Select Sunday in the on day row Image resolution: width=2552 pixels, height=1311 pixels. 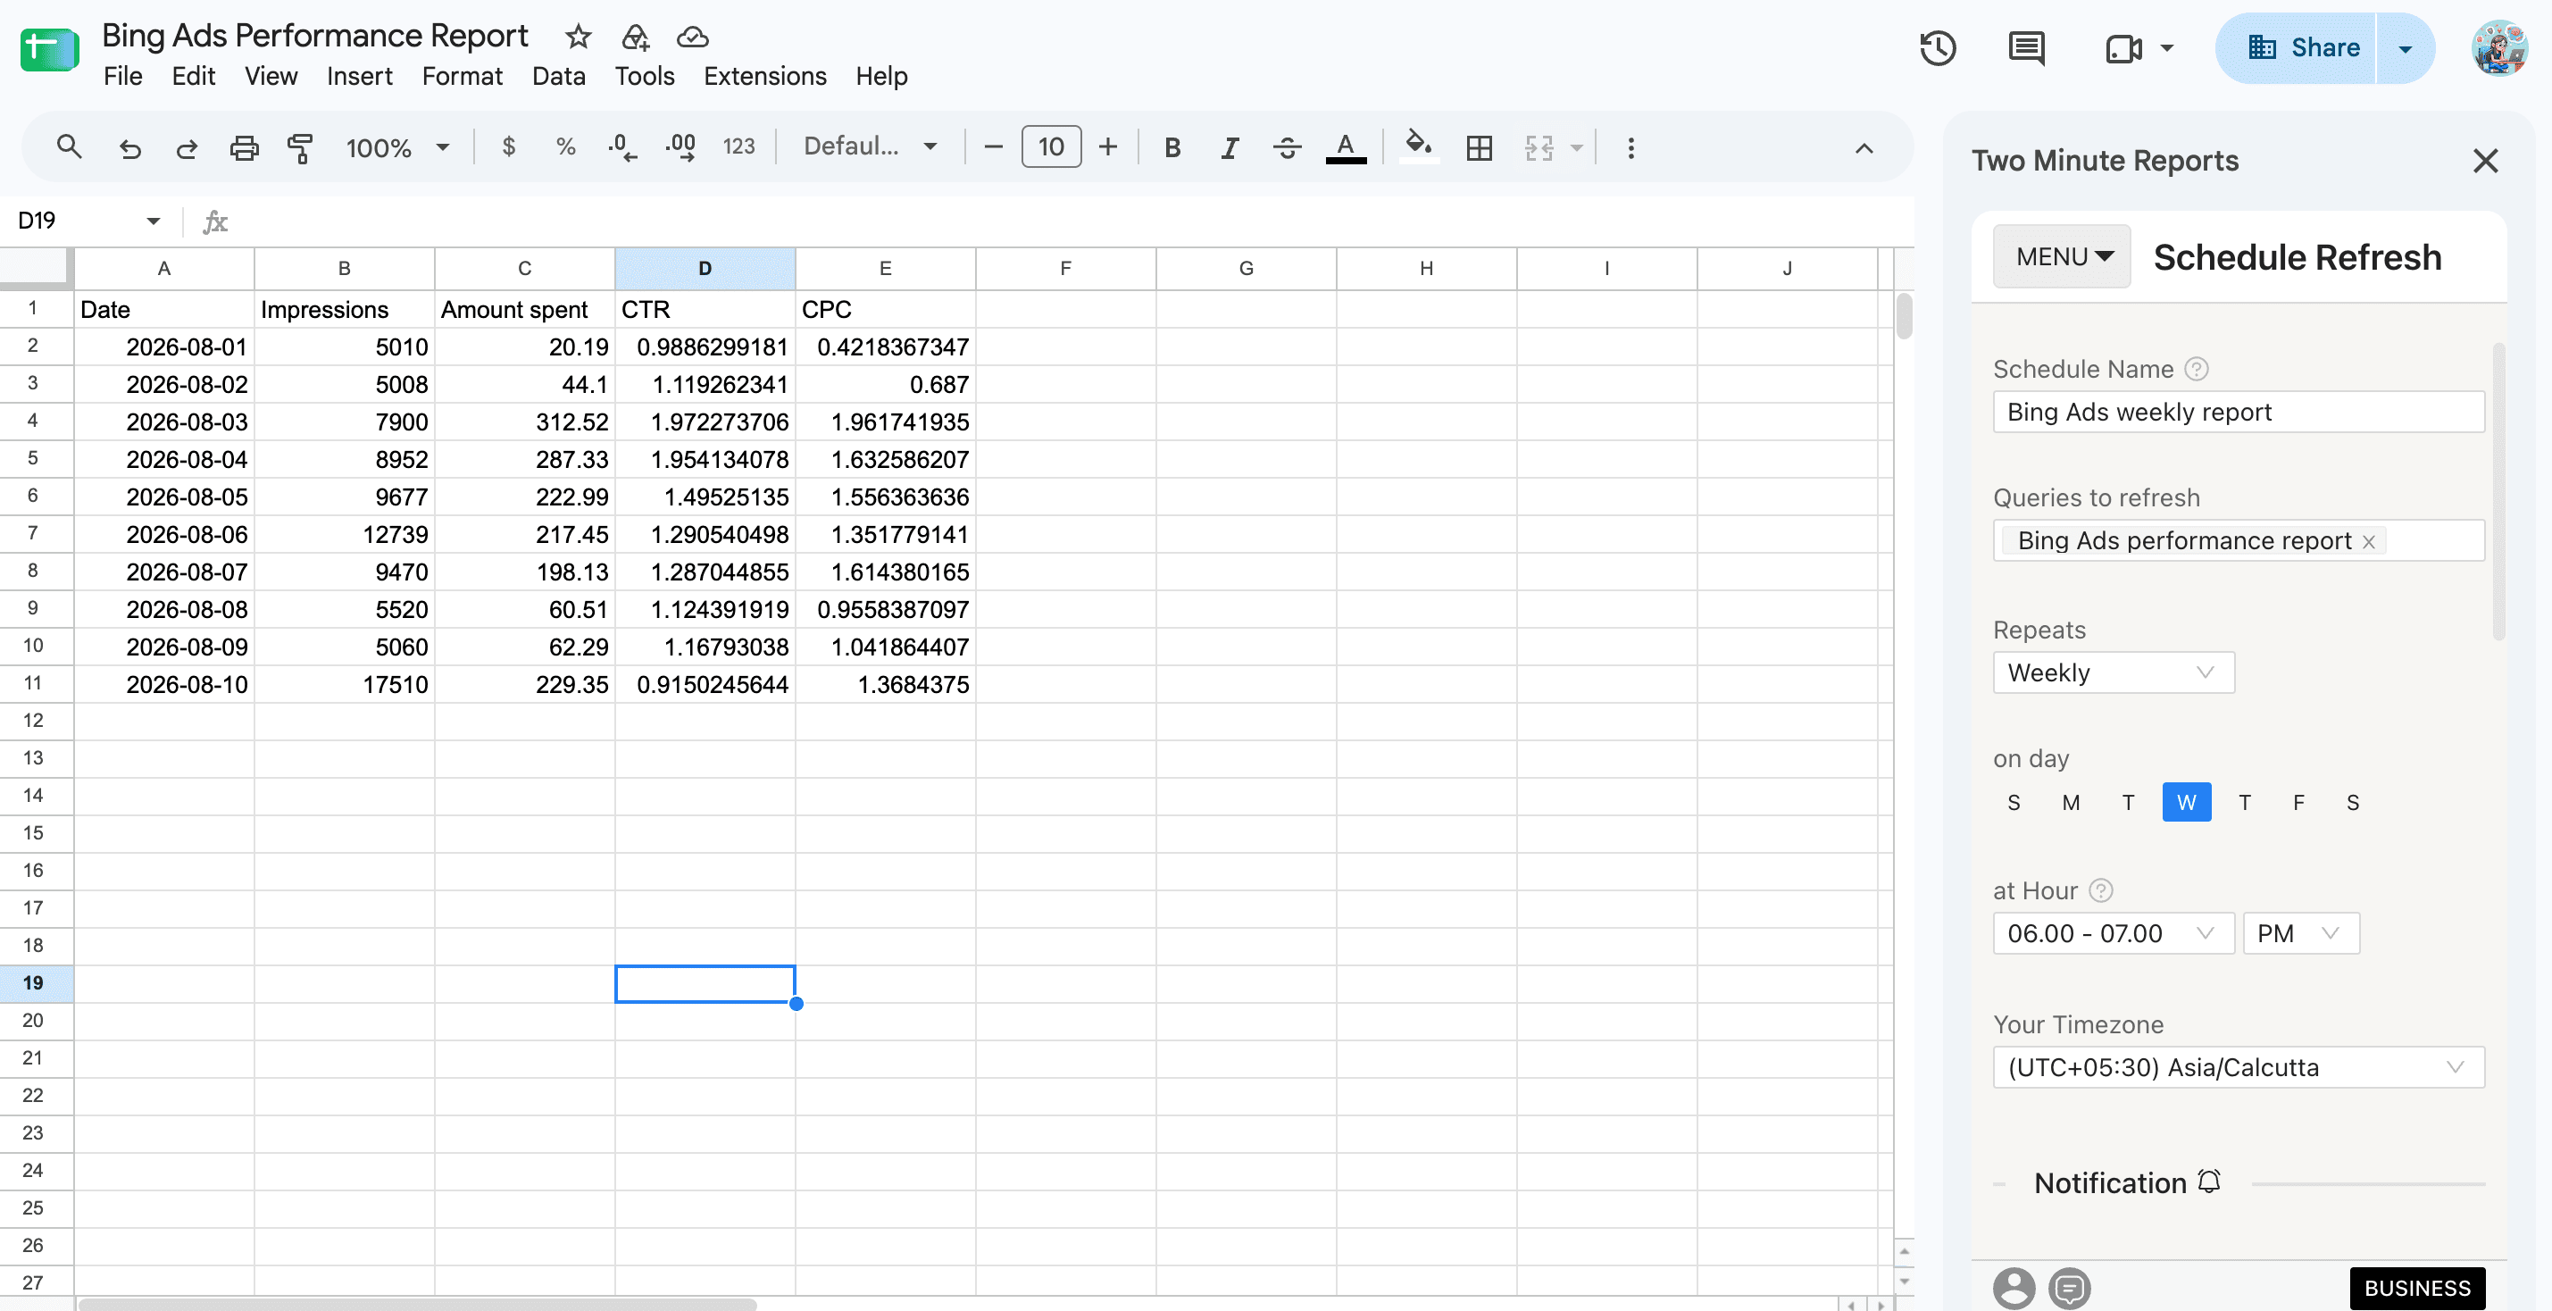click(2013, 802)
